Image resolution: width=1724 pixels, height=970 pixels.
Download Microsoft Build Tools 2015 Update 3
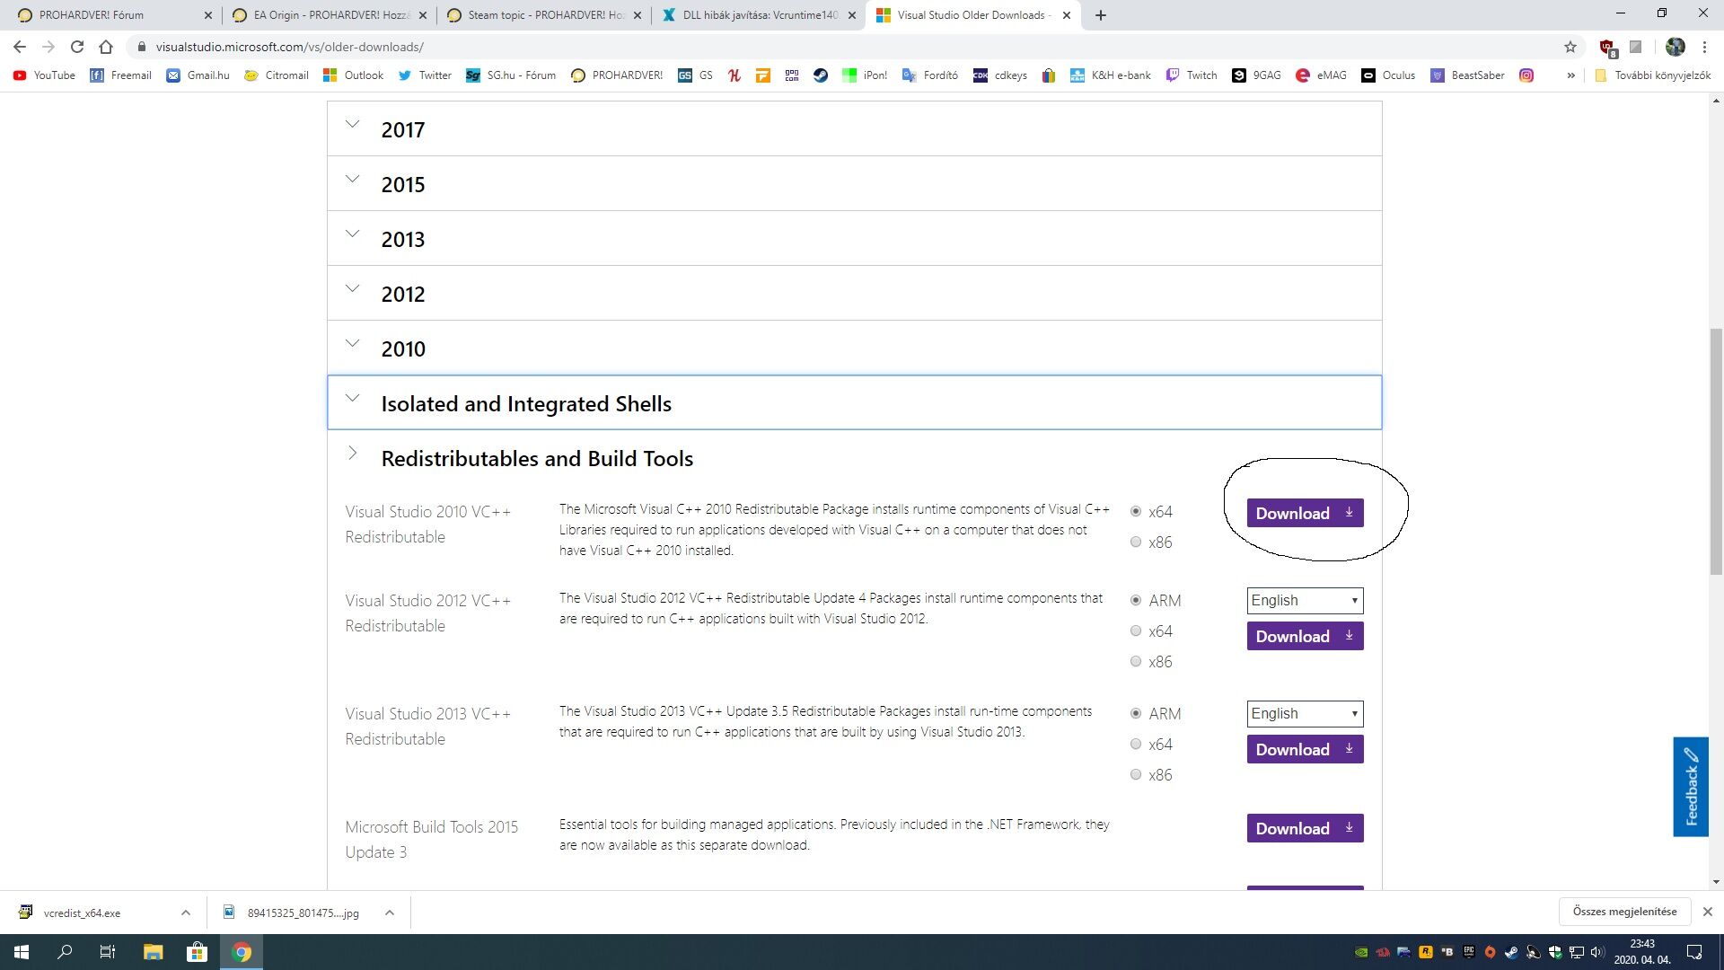click(1305, 828)
